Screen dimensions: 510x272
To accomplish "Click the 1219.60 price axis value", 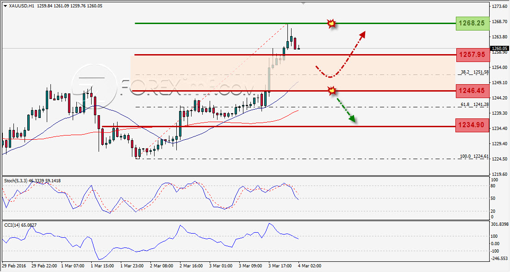I will tap(500, 174).
